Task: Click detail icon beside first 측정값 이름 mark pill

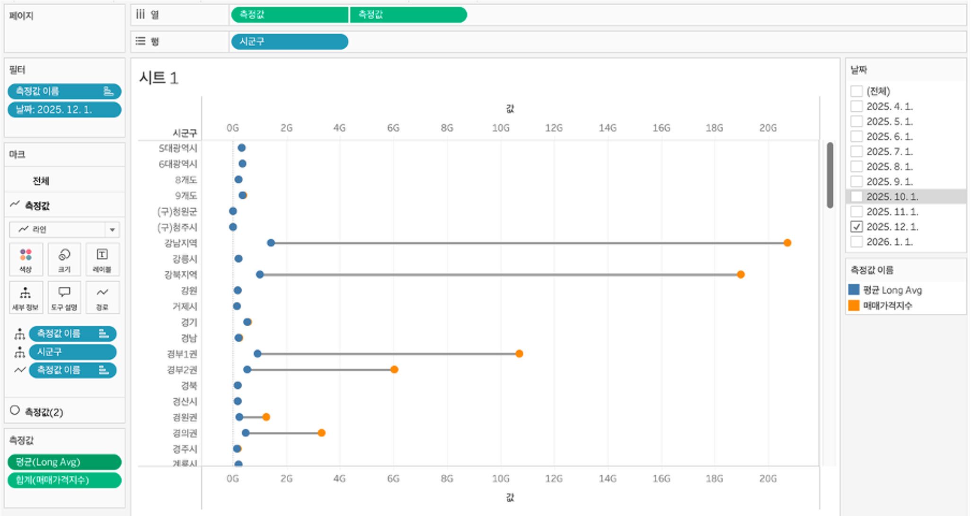Action: [19, 334]
